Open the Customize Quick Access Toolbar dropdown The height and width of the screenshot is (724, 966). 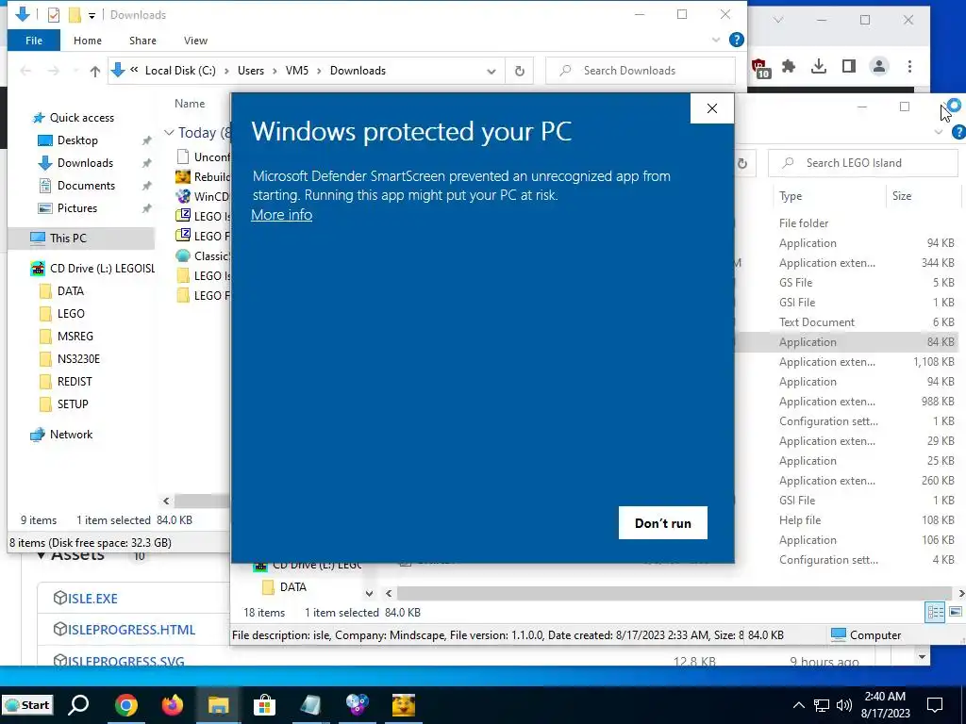pyautogui.click(x=92, y=15)
